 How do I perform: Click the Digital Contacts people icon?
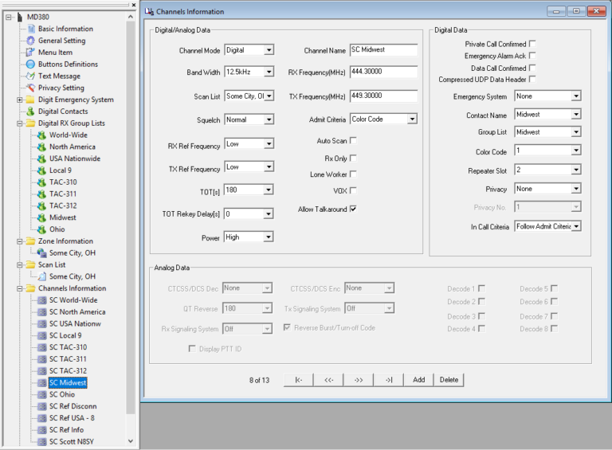click(30, 112)
